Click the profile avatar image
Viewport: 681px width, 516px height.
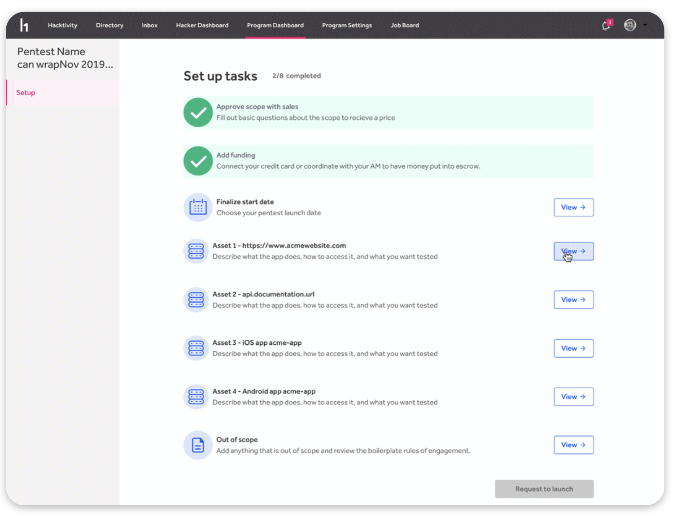630,25
